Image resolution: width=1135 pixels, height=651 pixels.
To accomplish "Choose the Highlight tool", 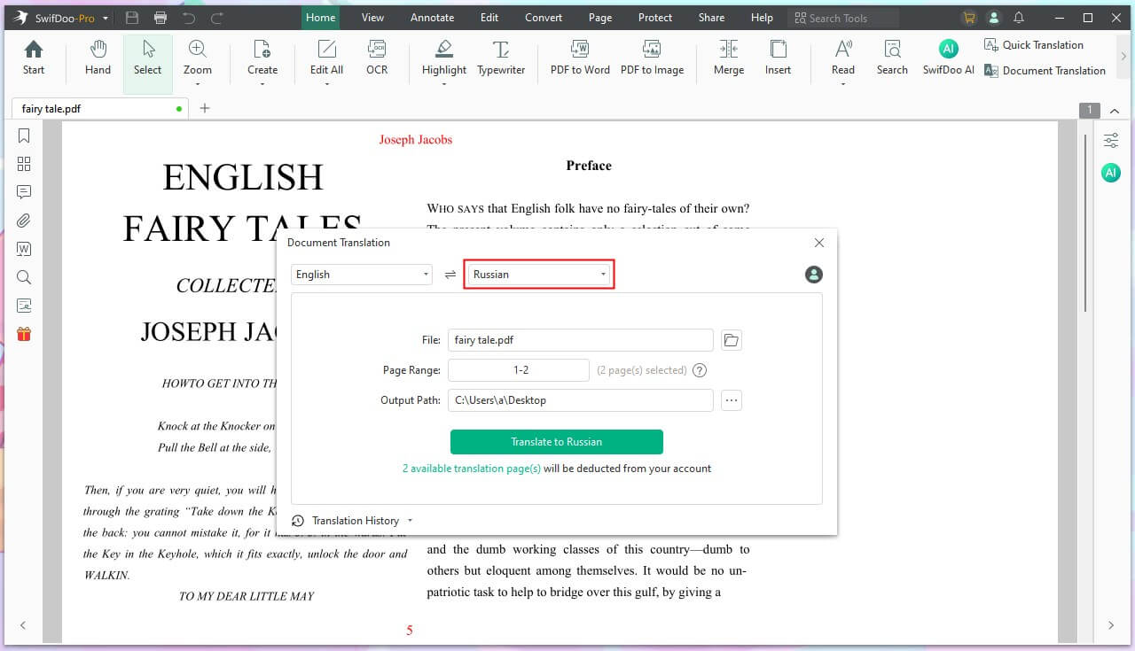I will 444,58.
